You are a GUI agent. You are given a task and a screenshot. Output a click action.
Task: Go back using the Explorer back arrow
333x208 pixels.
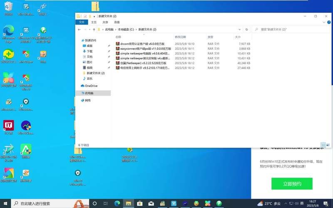pos(79,30)
